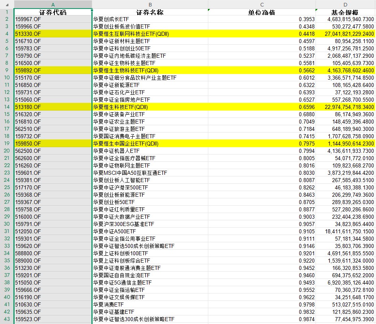Image resolution: width=376 pixels, height=324 pixels.
Task: Click fund size cell 4,683,815,940.7300
Action: 345,19
